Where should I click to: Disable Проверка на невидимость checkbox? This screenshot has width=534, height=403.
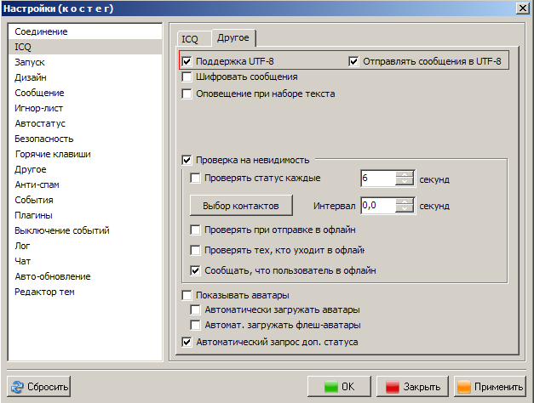point(187,160)
